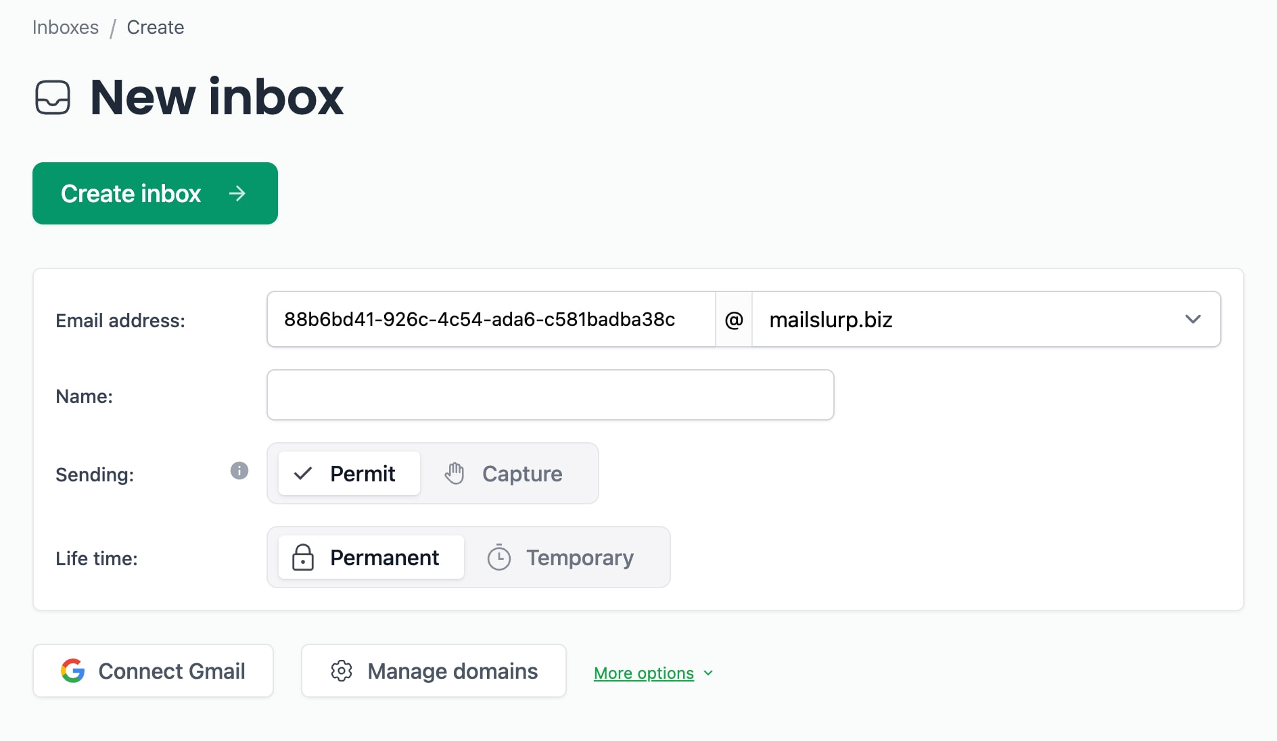Click the Sending info tooltip icon

239,471
